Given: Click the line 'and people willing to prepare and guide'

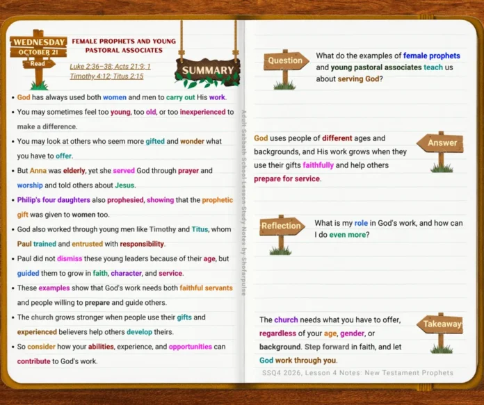Looking at the screenshot, I should [92, 303].
